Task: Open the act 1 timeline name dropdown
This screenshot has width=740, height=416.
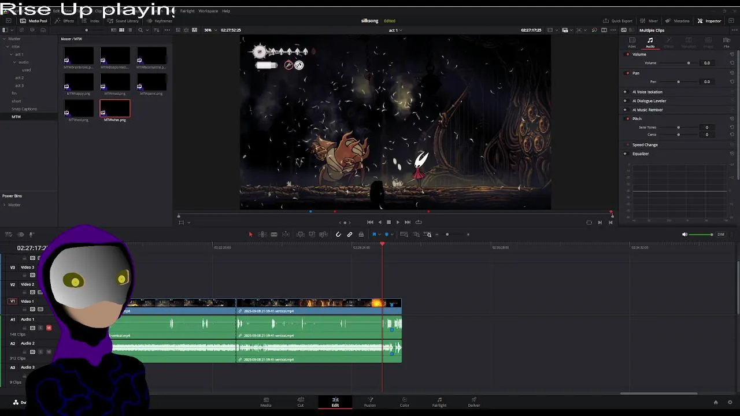Action: pyautogui.click(x=395, y=30)
